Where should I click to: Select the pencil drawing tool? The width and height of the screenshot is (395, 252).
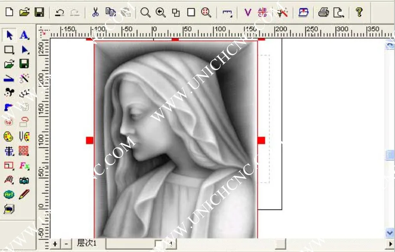point(24,194)
